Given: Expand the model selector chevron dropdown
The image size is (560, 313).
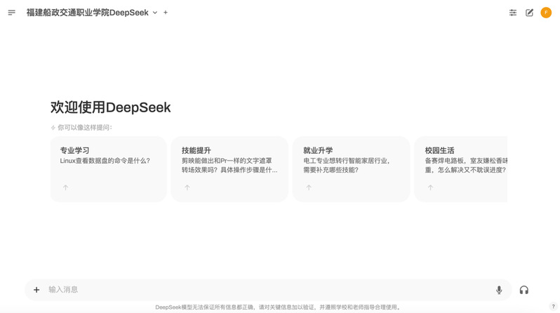Looking at the screenshot, I should (x=155, y=13).
